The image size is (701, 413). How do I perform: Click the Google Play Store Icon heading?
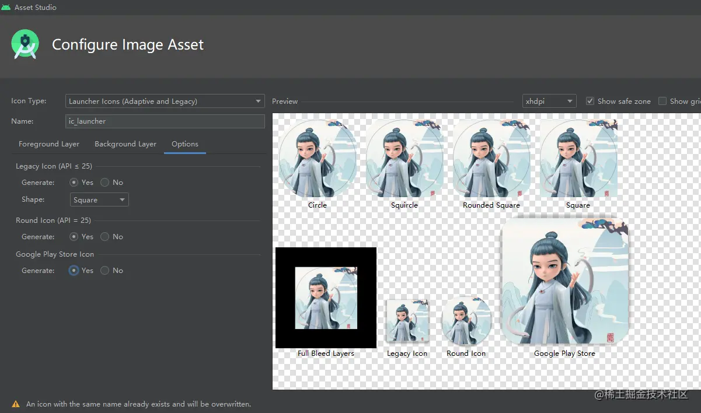click(x=55, y=254)
